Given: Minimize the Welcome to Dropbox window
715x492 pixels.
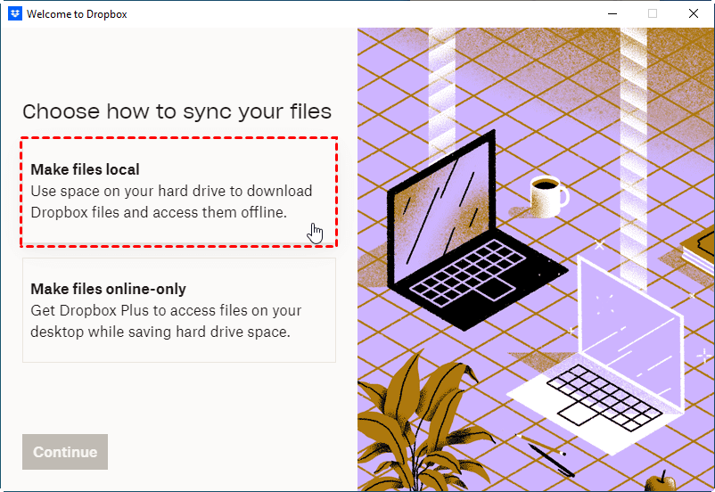Looking at the screenshot, I should pyautogui.click(x=612, y=13).
